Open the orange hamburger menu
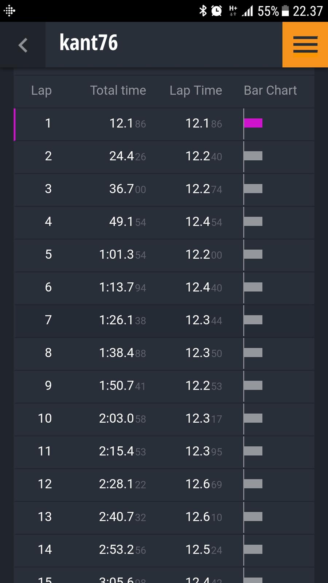 click(305, 44)
